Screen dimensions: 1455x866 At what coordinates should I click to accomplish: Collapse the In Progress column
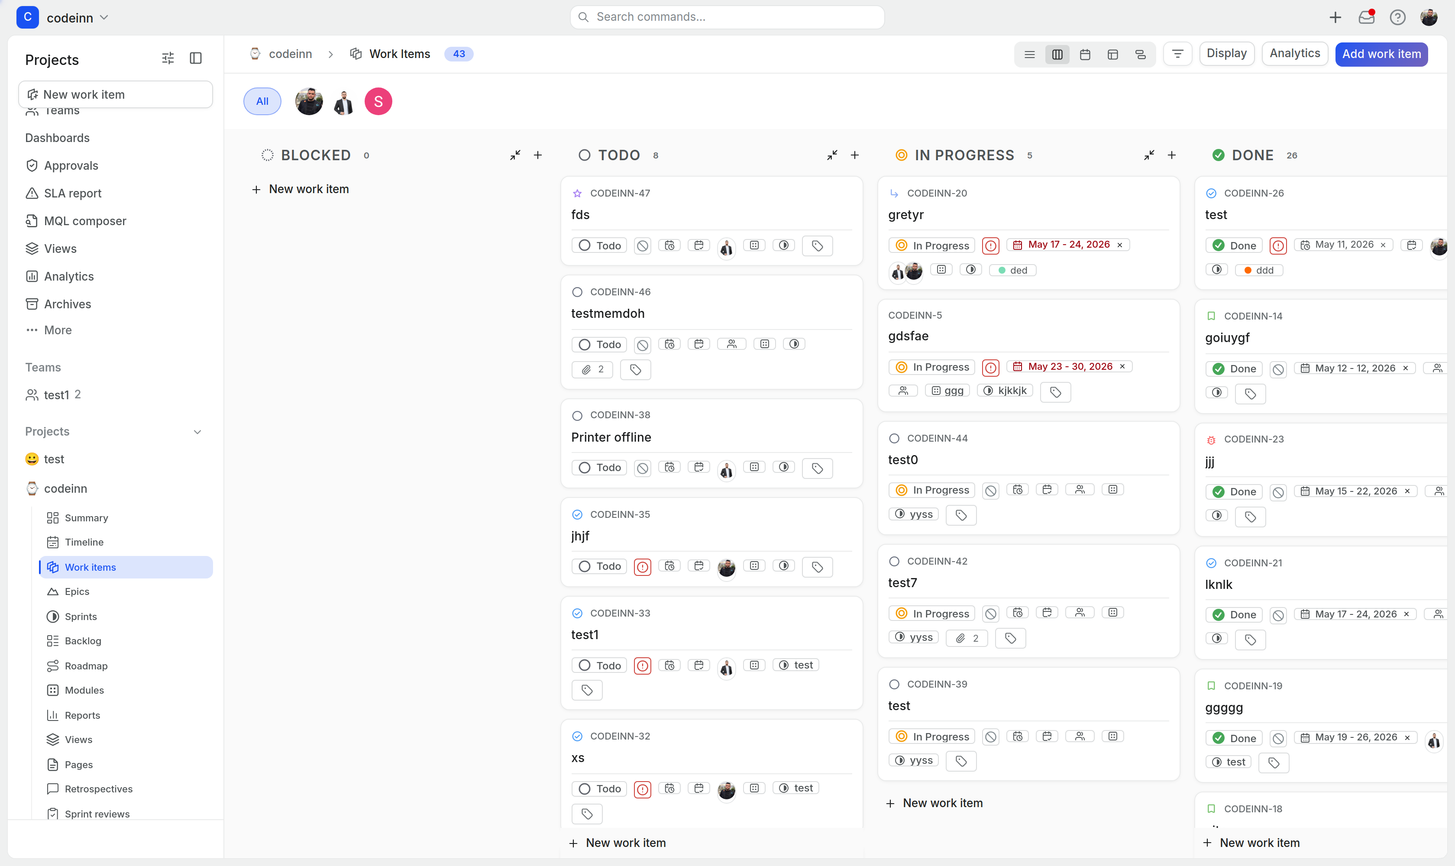tap(1148, 155)
